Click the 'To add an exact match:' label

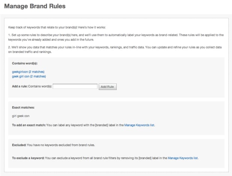(29, 125)
